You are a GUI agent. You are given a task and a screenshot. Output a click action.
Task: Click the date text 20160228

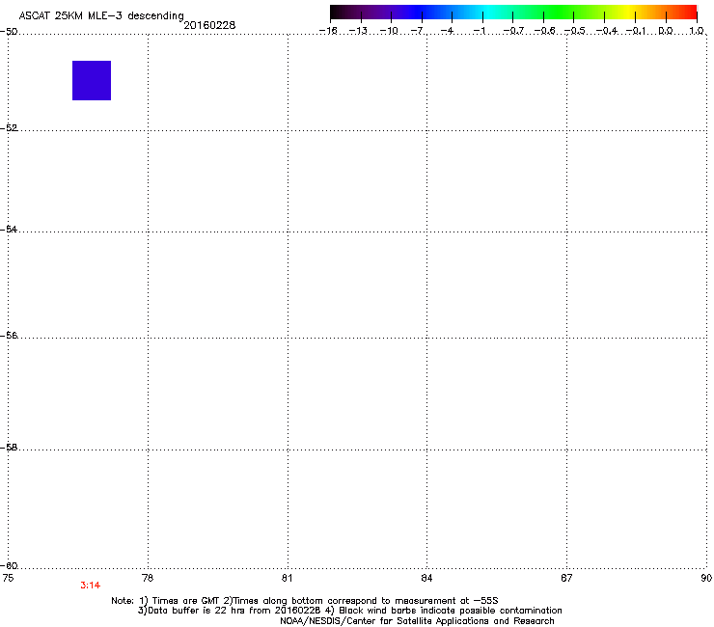(x=209, y=25)
